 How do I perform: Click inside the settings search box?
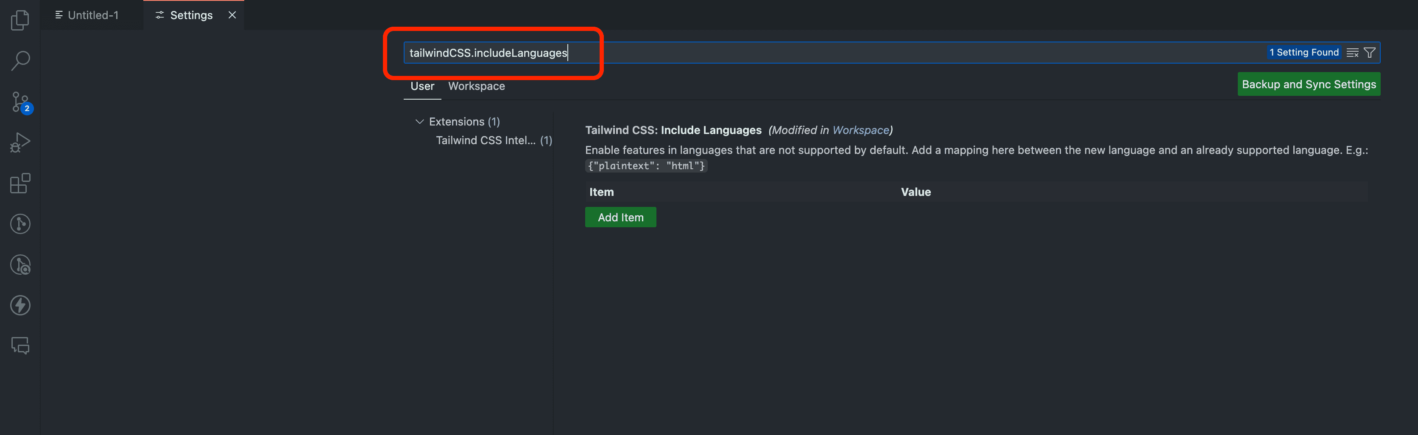click(770, 52)
